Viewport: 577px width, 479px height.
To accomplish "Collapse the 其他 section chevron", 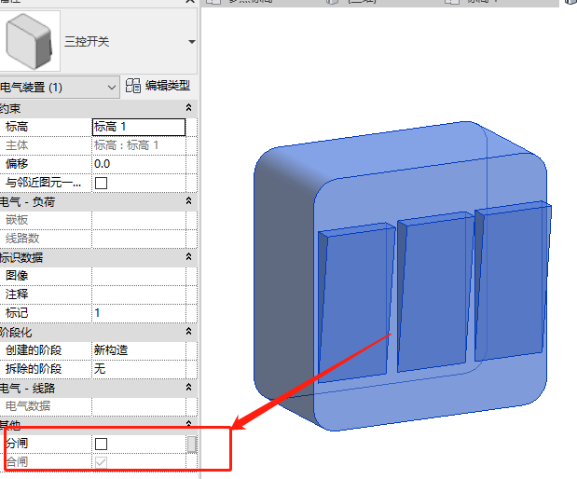I will [189, 423].
